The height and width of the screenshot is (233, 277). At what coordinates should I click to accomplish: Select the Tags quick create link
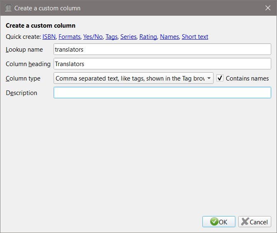111,37
